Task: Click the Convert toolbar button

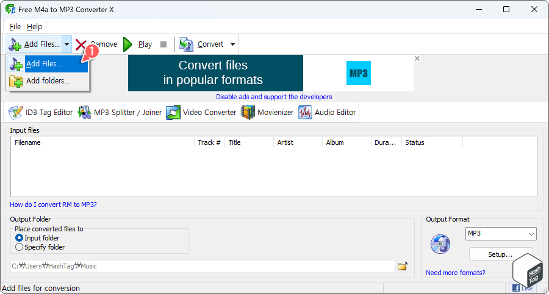Action: 201,44
